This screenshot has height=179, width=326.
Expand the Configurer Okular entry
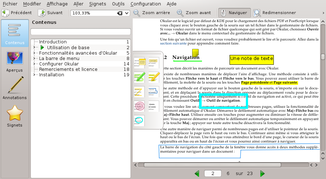[34, 64]
